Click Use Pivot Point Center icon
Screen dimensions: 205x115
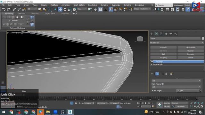point(90,9)
